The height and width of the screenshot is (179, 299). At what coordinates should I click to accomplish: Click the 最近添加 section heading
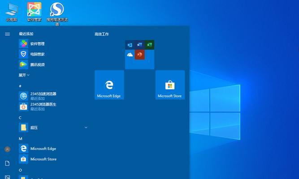(26, 34)
